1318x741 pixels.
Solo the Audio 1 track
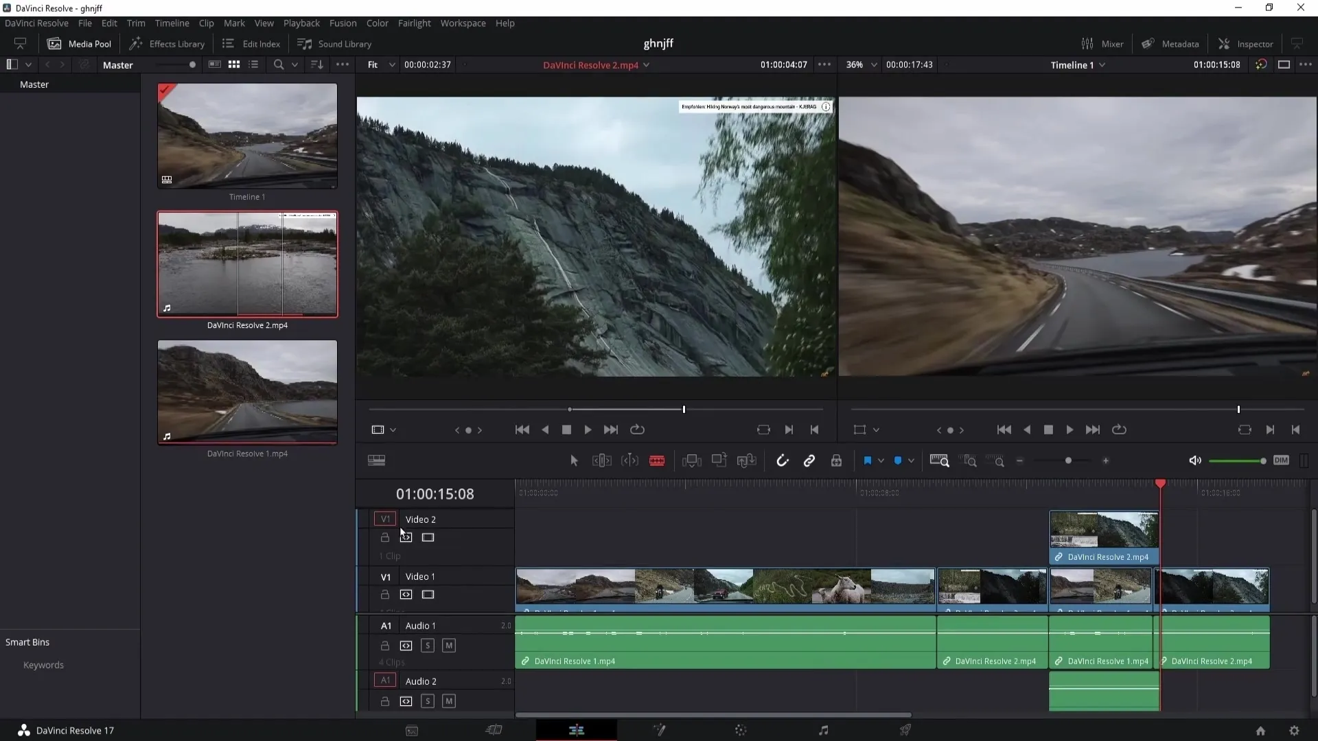tap(428, 646)
